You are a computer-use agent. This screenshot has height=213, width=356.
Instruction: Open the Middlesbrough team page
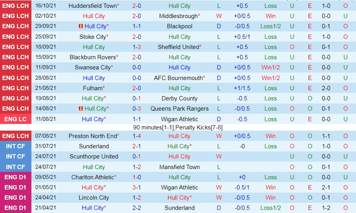pos(179,16)
